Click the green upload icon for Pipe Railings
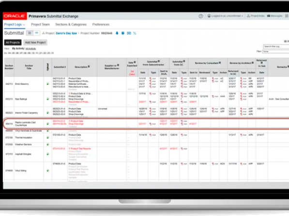The width and height of the screenshot is (289, 216). 48,99
